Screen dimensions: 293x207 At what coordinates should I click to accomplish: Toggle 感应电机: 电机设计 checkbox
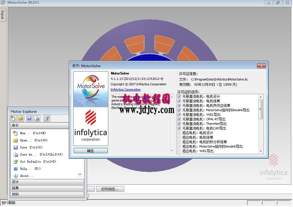(x=179, y=133)
